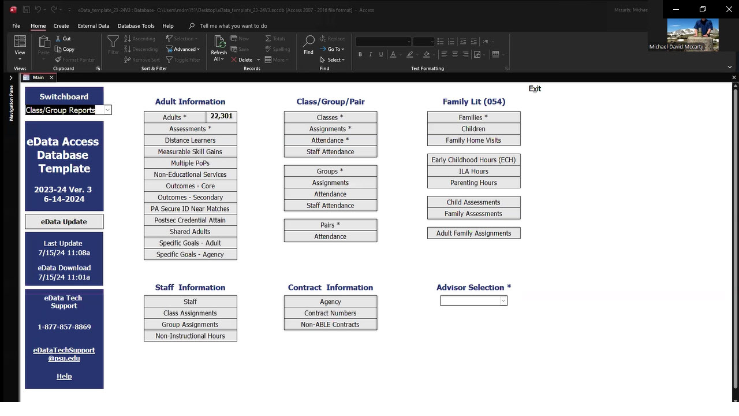739x416 pixels.
Task: Click the red Delete X icon
Action: pos(234,60)
